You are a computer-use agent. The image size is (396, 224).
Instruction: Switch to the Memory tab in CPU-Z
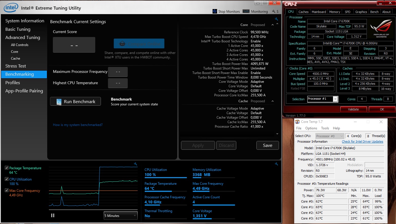[335, 12]
